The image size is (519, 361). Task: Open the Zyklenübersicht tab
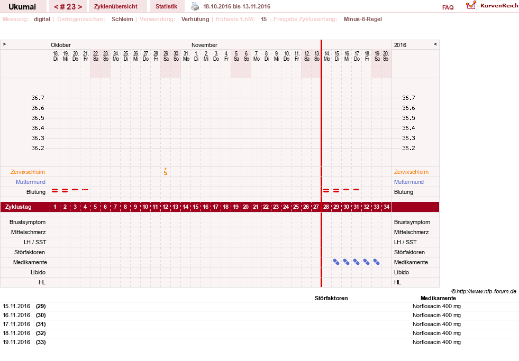(115, 6)
